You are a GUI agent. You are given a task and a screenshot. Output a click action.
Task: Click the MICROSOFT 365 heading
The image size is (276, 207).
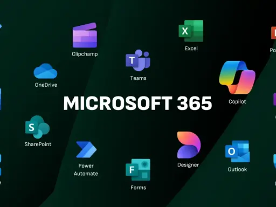138,103
